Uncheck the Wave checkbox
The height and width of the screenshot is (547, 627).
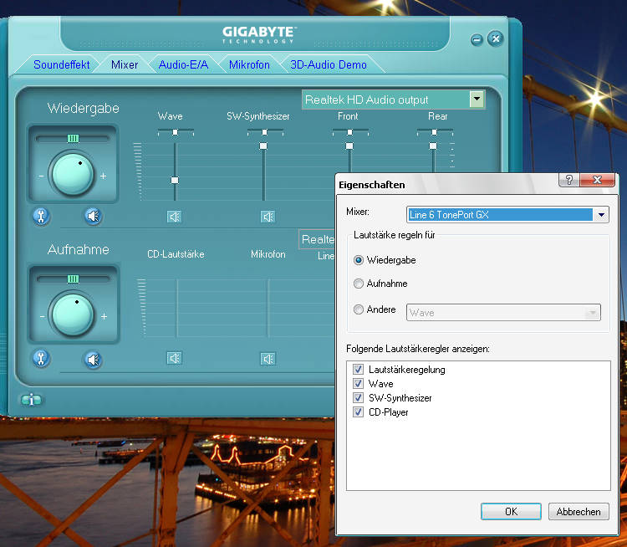[x=359, y=383]
